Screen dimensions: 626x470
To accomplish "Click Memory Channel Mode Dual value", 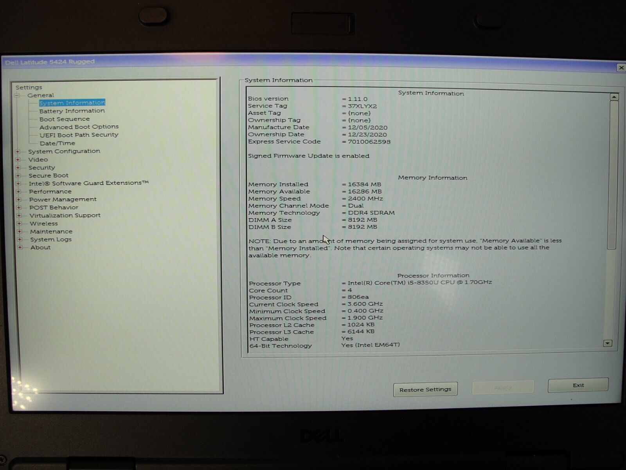I will [x=356, y=206].
